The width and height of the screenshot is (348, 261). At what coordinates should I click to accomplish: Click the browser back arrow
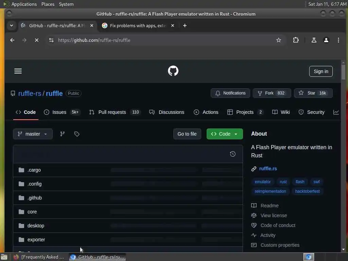(12, 40)
